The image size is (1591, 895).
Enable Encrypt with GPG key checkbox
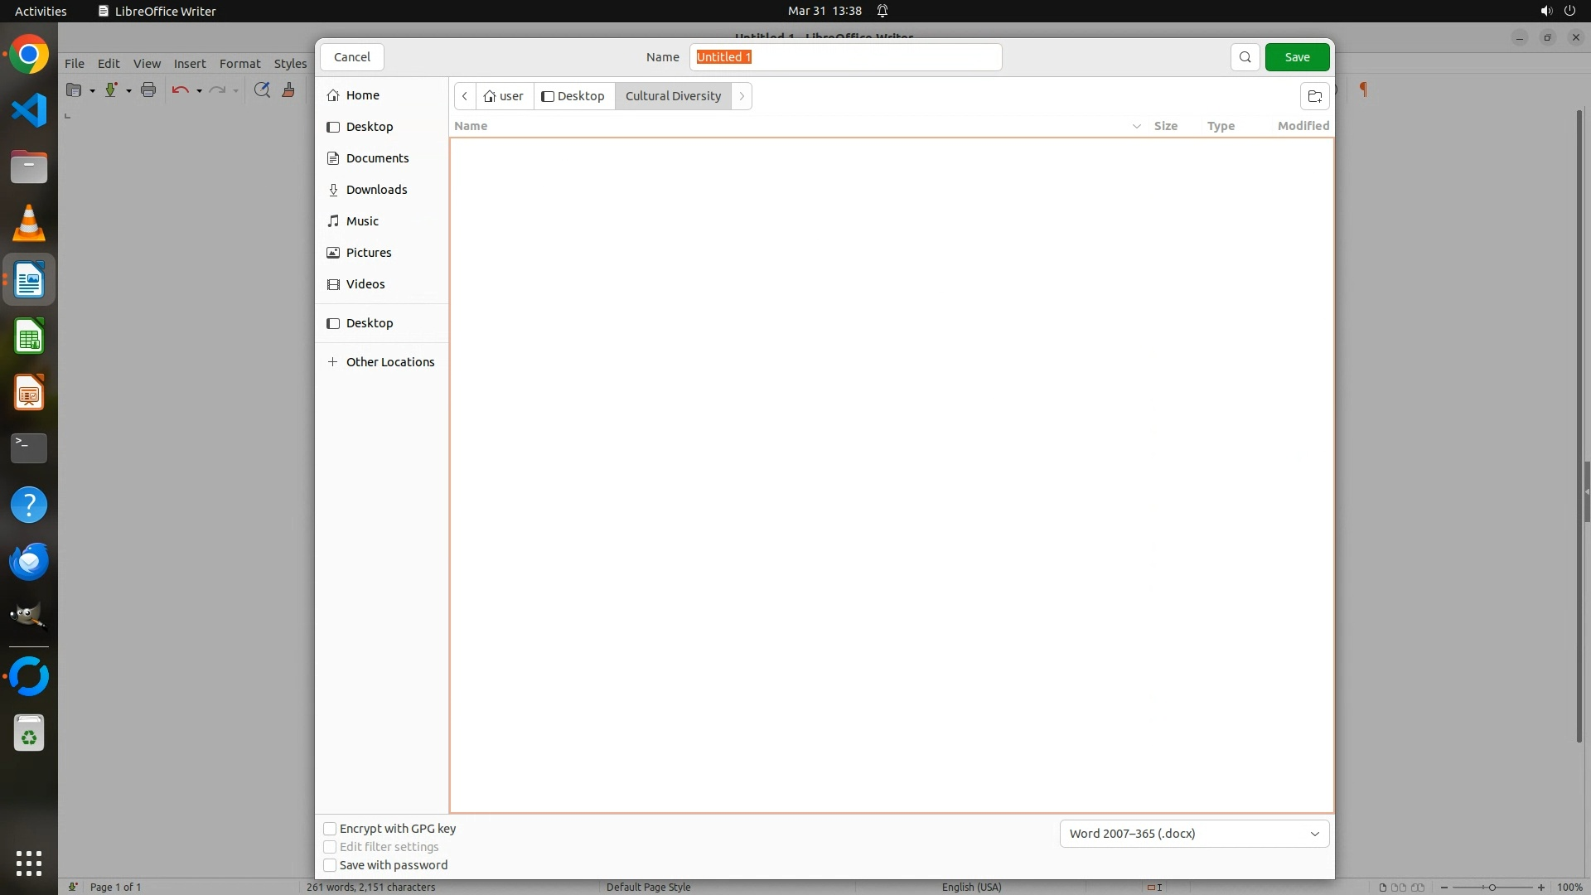pos(330,829)
